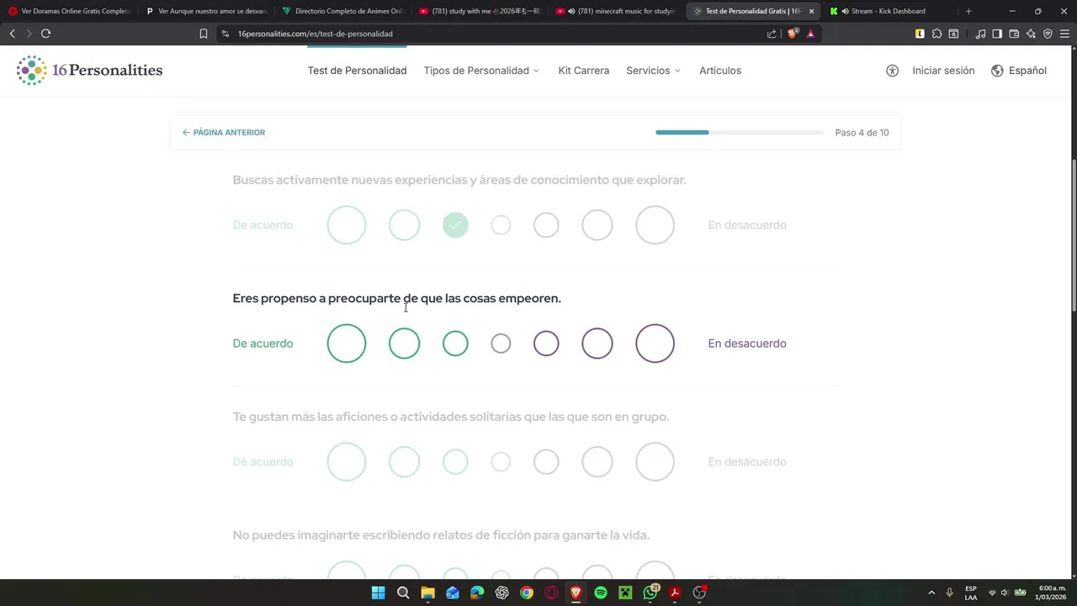Open Opera from taskbar
The width and height of the screenshot is (1077, 606).
pyautogui.click(x=551, y=593)
